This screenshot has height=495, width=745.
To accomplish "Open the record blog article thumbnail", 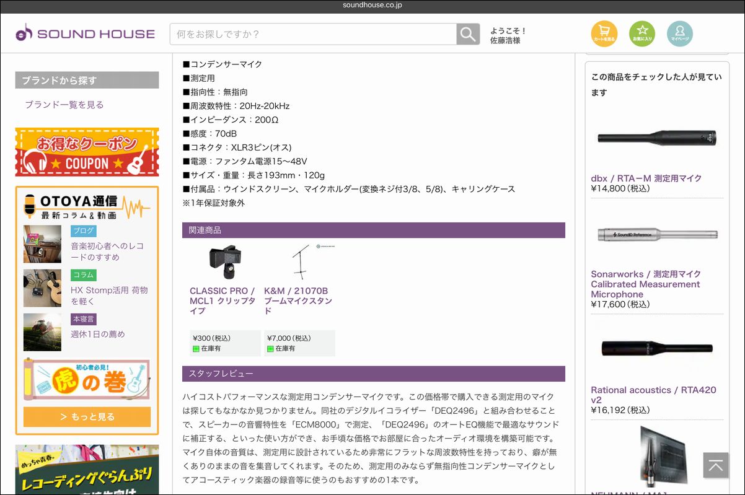I will pyautogui.click(x=43, y=244).
